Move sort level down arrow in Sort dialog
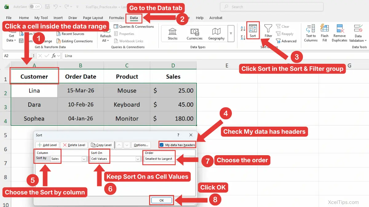 click(x=127, y=145)
